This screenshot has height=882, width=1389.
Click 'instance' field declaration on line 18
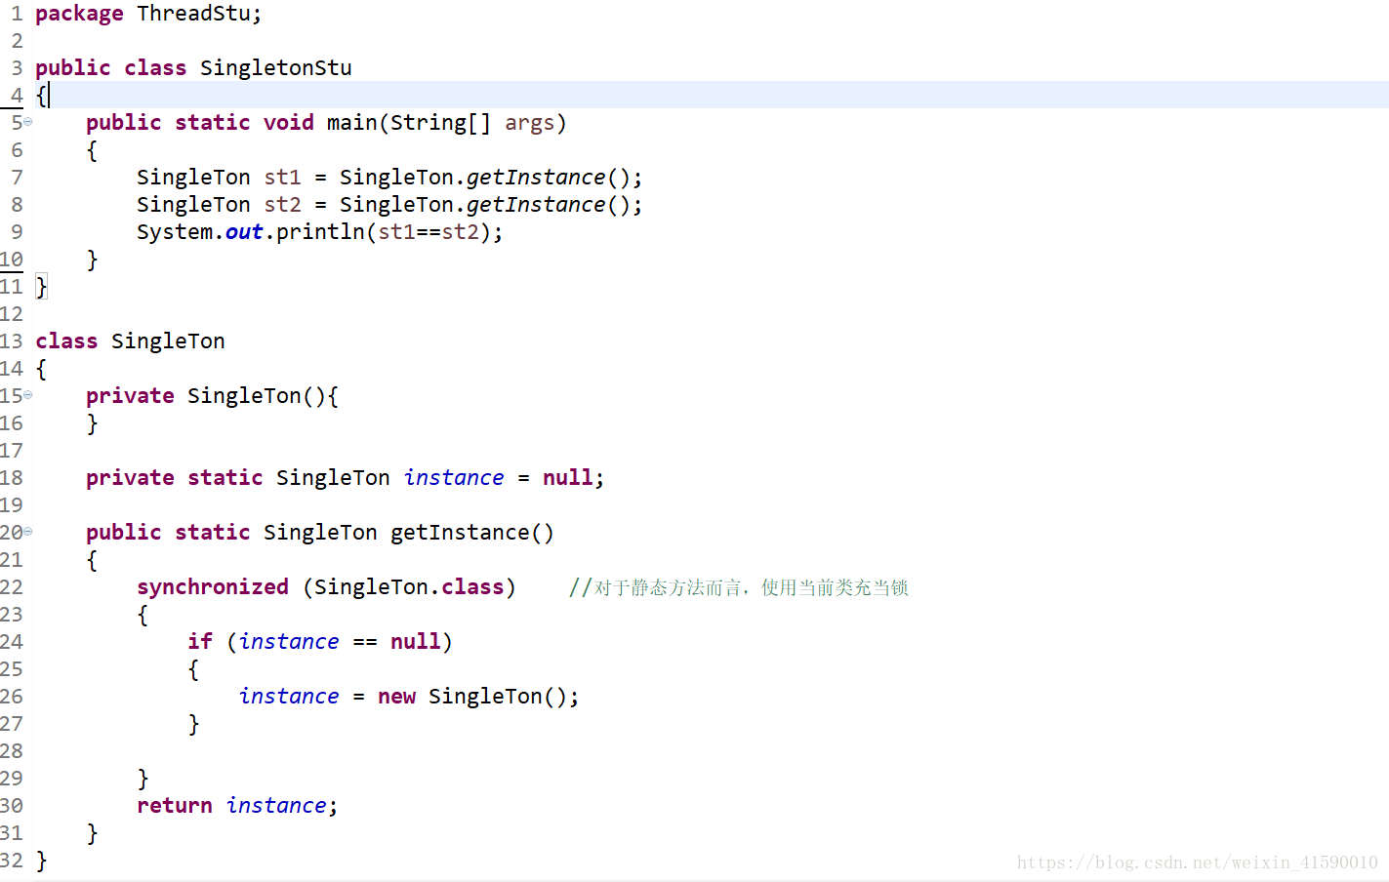tap(454, 478)
